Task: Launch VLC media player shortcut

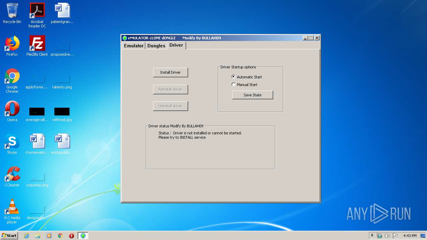Action: [x=12, y=211]
